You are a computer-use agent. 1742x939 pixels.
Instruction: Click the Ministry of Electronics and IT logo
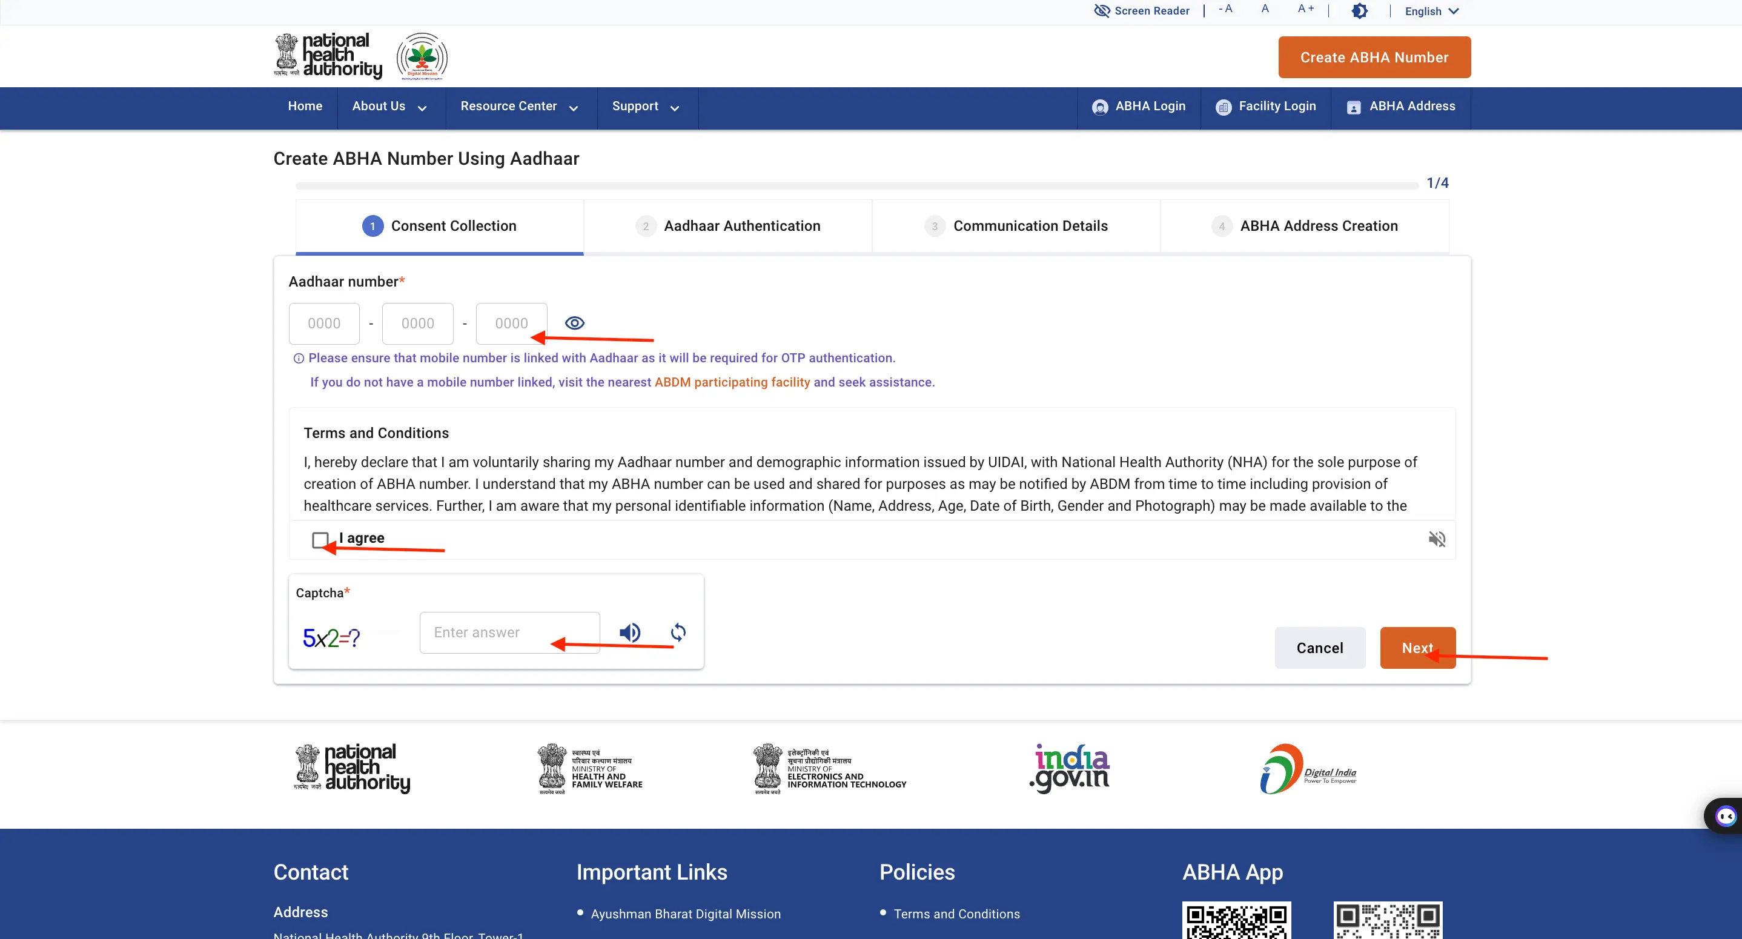point(830,769)
